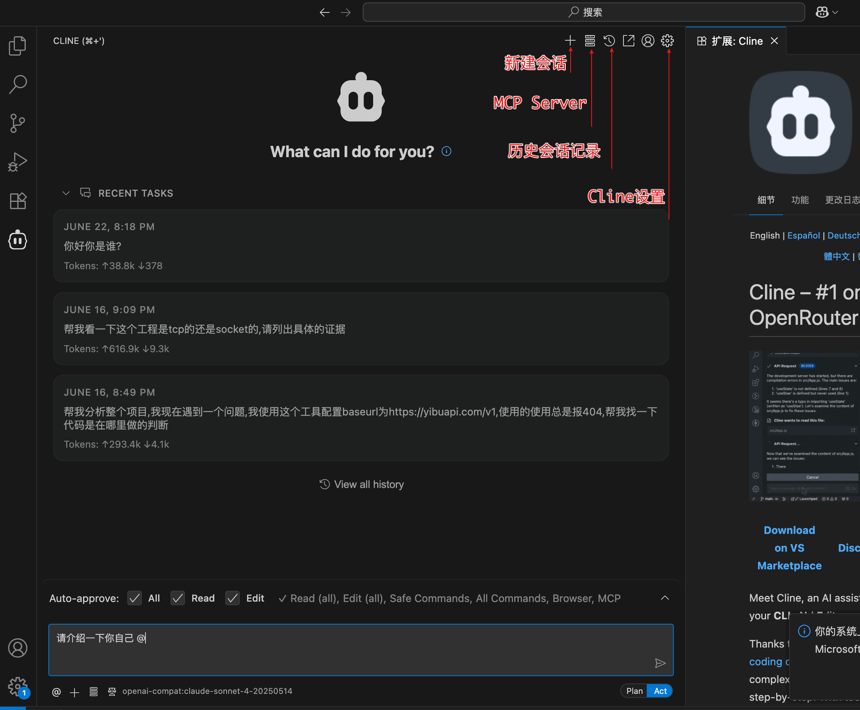The image size is (860, 710).
Task: Open Cline settings via the gear icon
Action: click(667, 40)
